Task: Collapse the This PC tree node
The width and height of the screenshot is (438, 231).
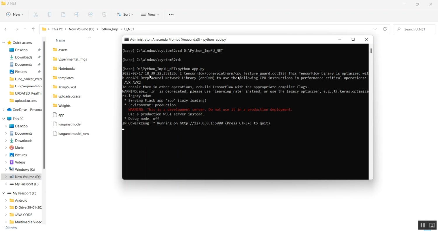Action: click(4, 119)
